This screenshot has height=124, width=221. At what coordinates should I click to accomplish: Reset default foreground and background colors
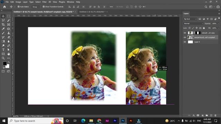click(3, 68)
